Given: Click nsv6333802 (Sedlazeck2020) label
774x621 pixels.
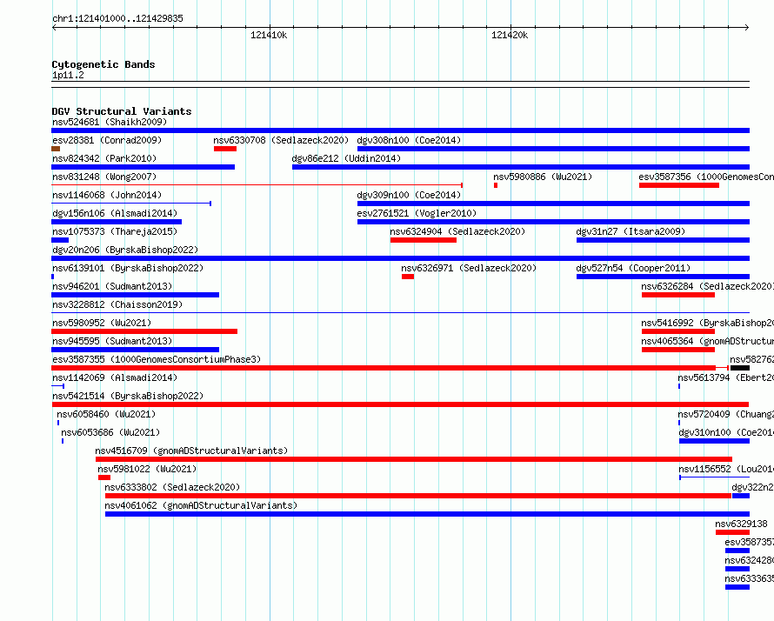Looking at the screenshot, I should click(172, 487).
